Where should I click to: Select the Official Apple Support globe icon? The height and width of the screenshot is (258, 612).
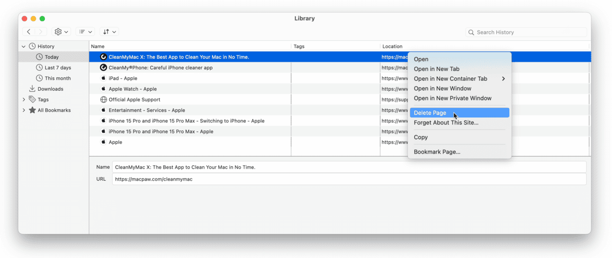(x=104, y=99)
